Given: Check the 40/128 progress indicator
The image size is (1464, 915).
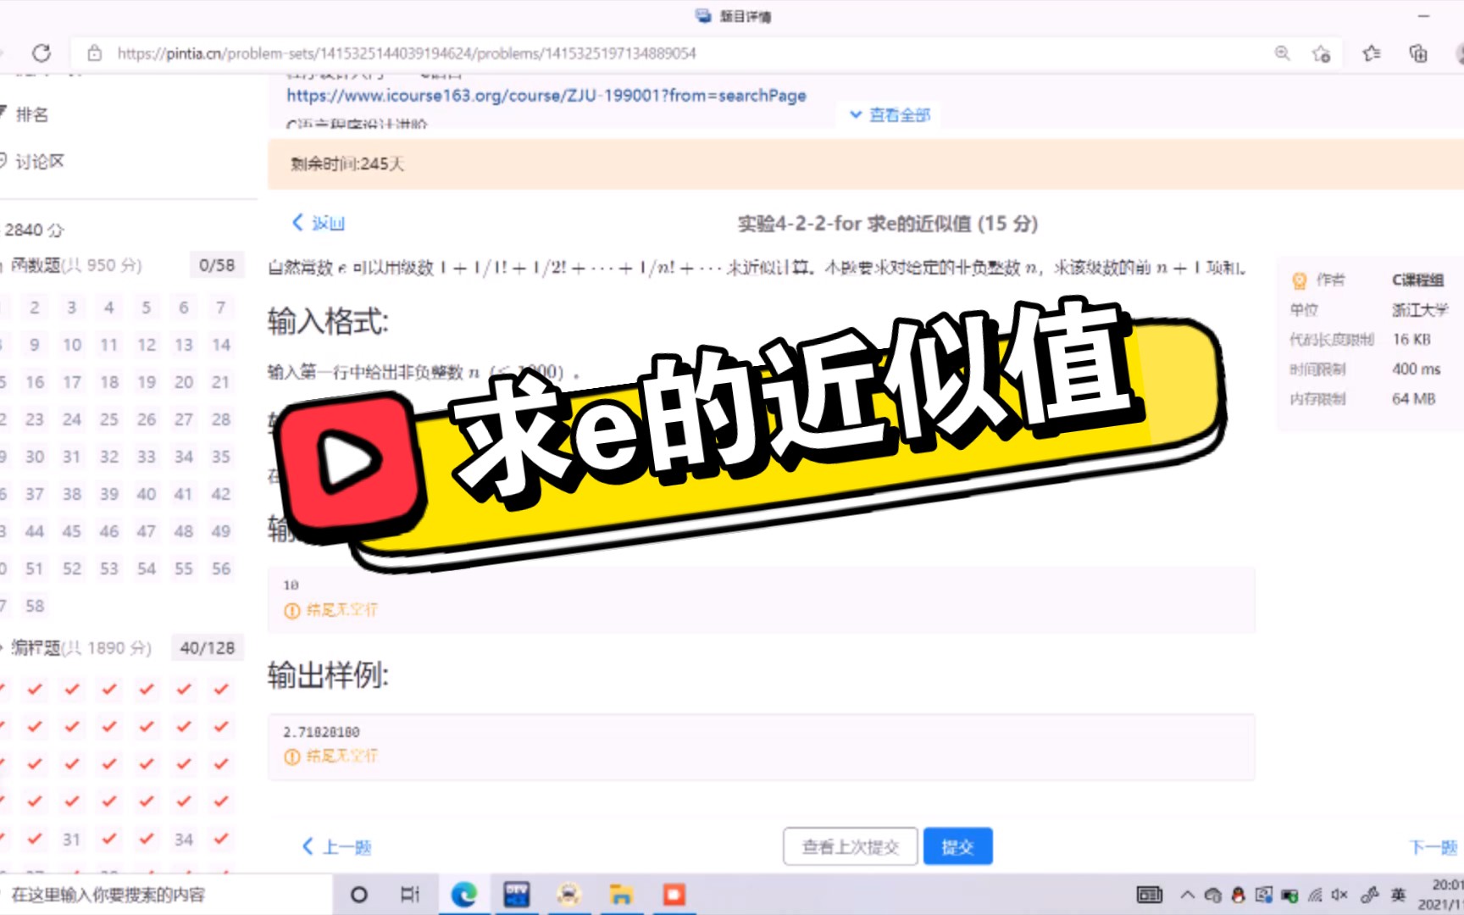Looking at the screenshot, I should pos(208,647).
